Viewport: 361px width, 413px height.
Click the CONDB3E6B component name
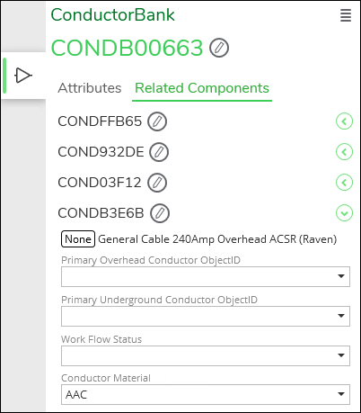(101, 213)
